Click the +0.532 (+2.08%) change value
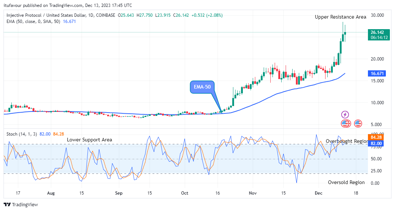Viewport: 395px width, 211px height. 207,15
